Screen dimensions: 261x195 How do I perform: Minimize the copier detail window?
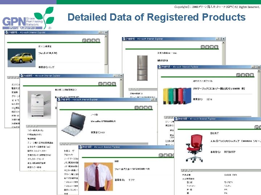click(x=115, y=75)
